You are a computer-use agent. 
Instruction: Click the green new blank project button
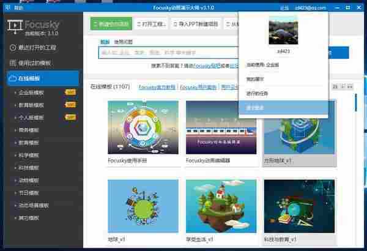coord(111,24)
